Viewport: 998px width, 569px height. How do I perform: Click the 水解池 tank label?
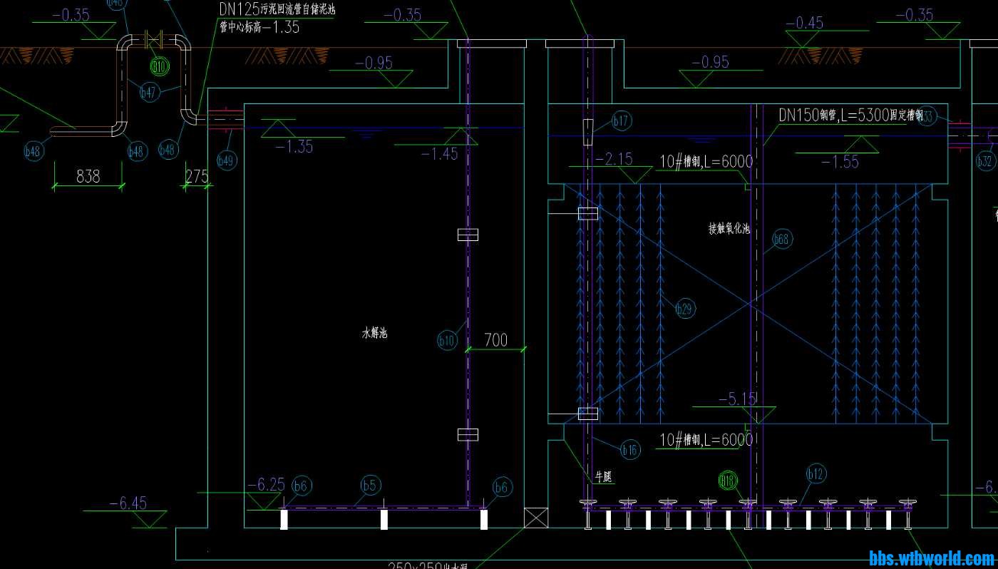[x=374, y=333]
